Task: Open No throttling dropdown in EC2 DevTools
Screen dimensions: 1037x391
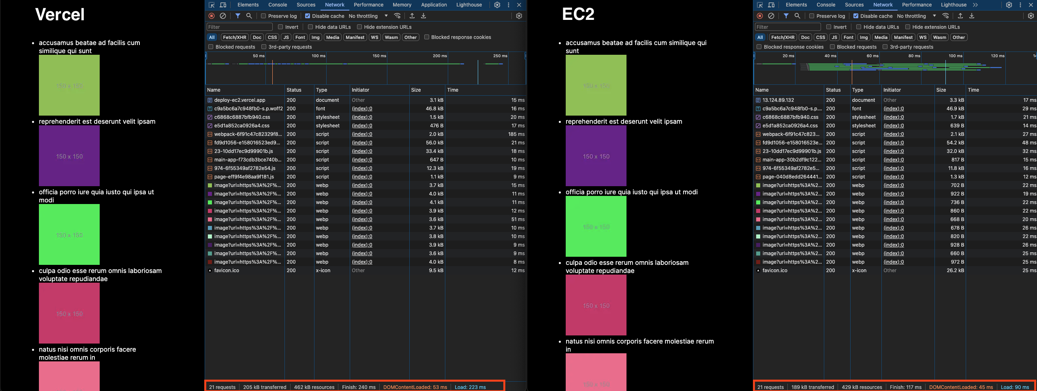Action: [x=916, y=16]
